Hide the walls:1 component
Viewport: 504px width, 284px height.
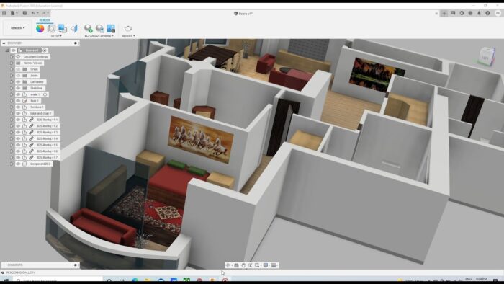pyautogui.click(x=18, y=94)
